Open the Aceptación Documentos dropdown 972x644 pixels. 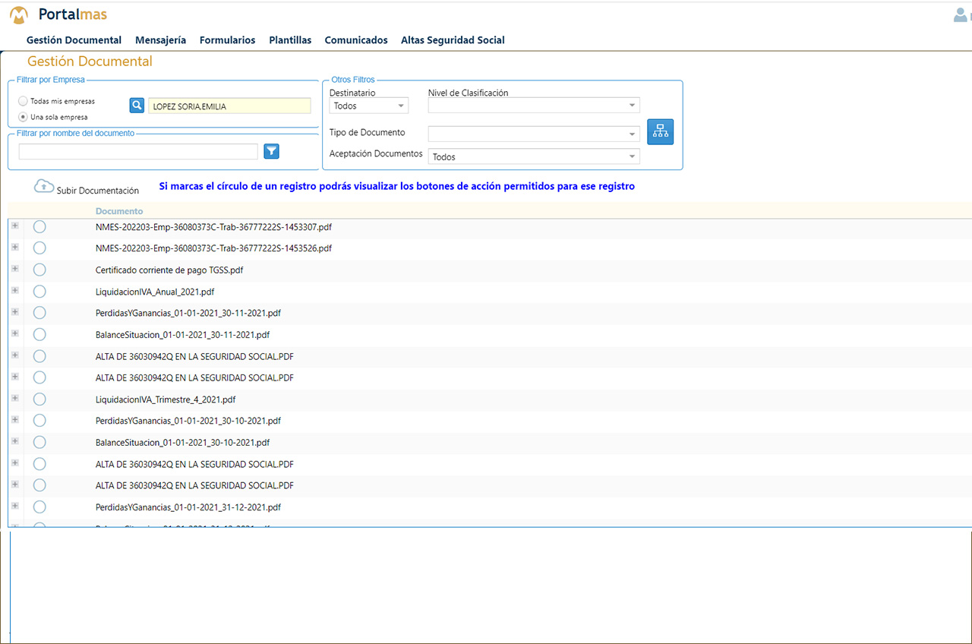coord(534,156)
